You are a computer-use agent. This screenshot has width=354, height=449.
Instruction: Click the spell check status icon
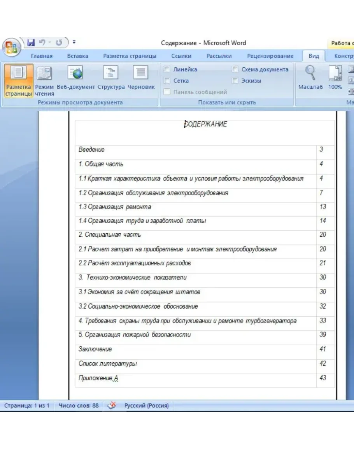pos(112,405)
